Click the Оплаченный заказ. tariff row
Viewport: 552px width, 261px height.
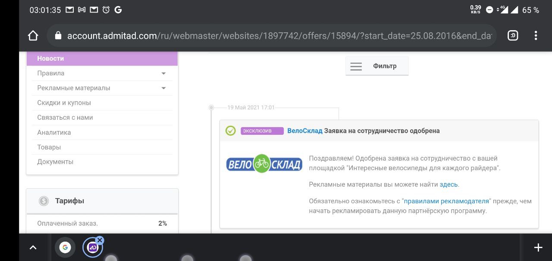(x=102, y=224)
